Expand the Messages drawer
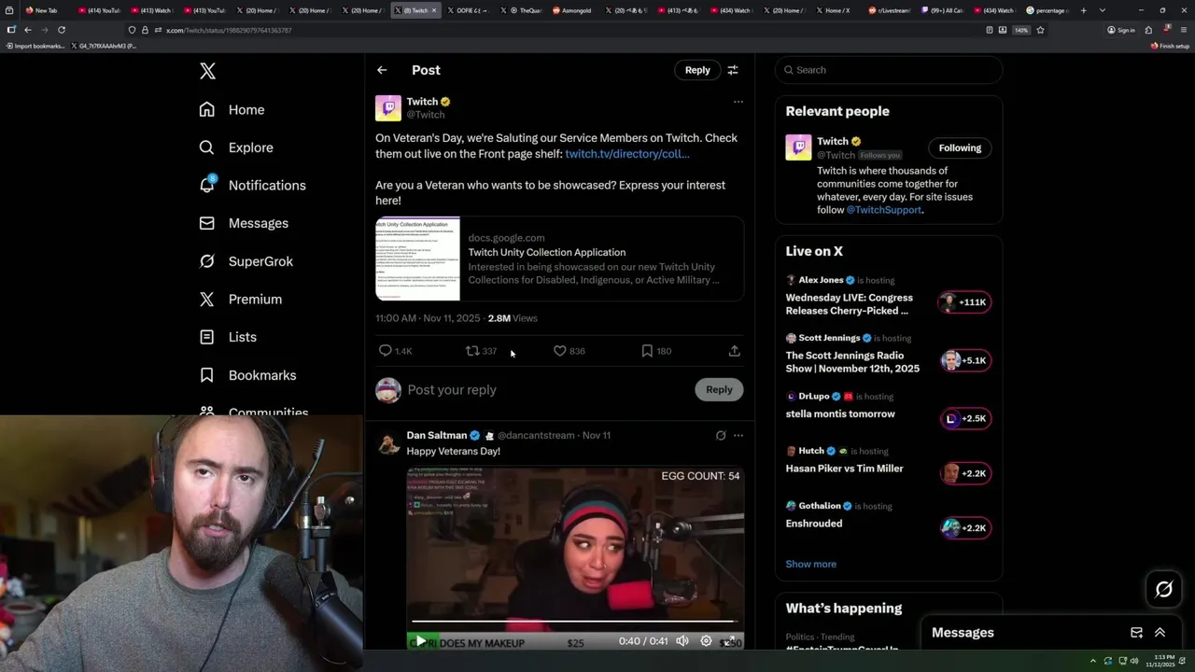Image resolution: width=1195 pixels, height=672 pixels. pos(1160,633)
